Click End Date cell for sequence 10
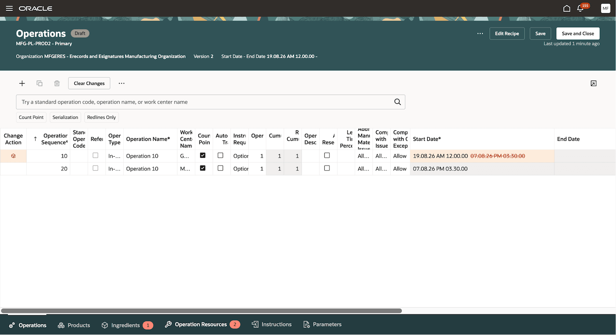Image resolution: width=616 pixels, height=335 pixels. click(x=585, y=156)
